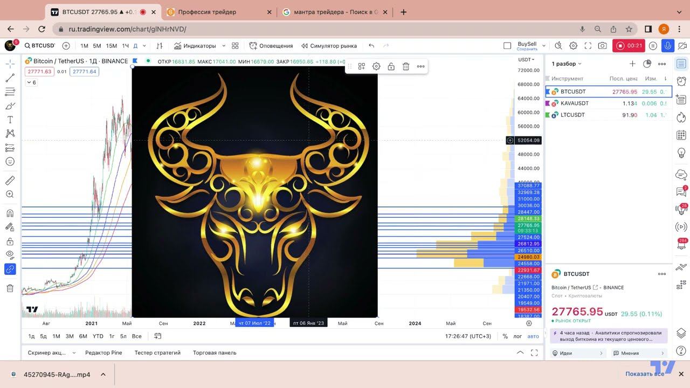This screenshot has height=388, width=690.
Task: Select the crosshair cursor tool
Action: click(10, 64)
